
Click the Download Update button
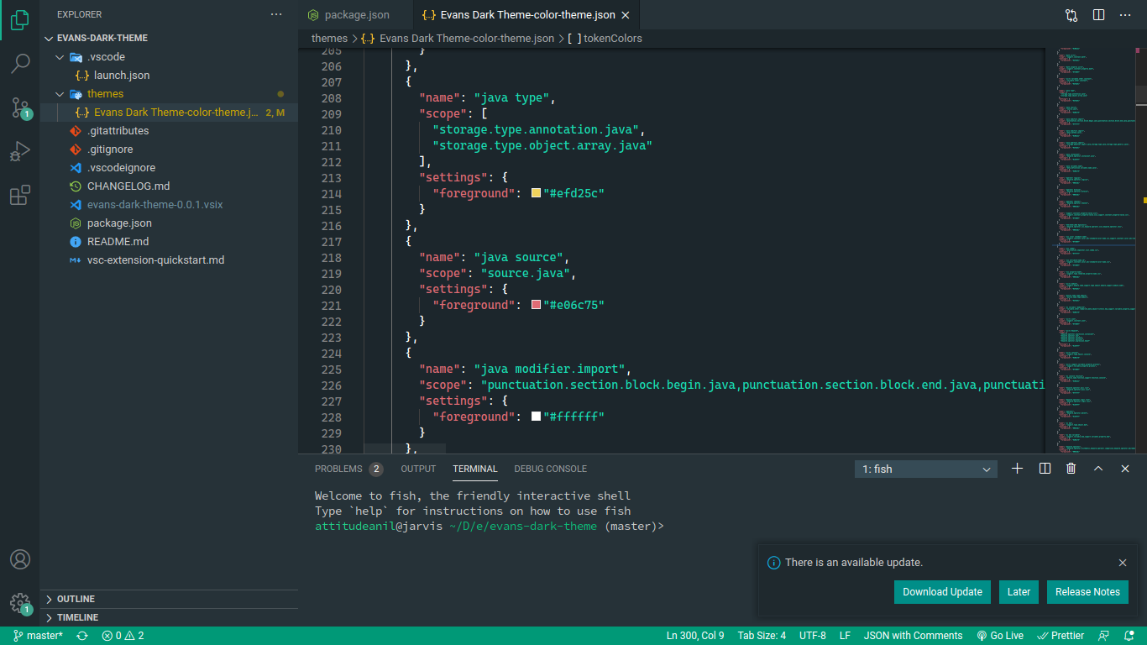click(942, 592)
